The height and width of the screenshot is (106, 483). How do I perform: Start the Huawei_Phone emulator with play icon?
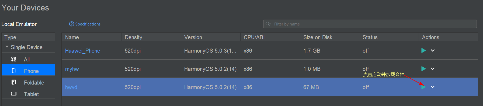click(423, 50)
